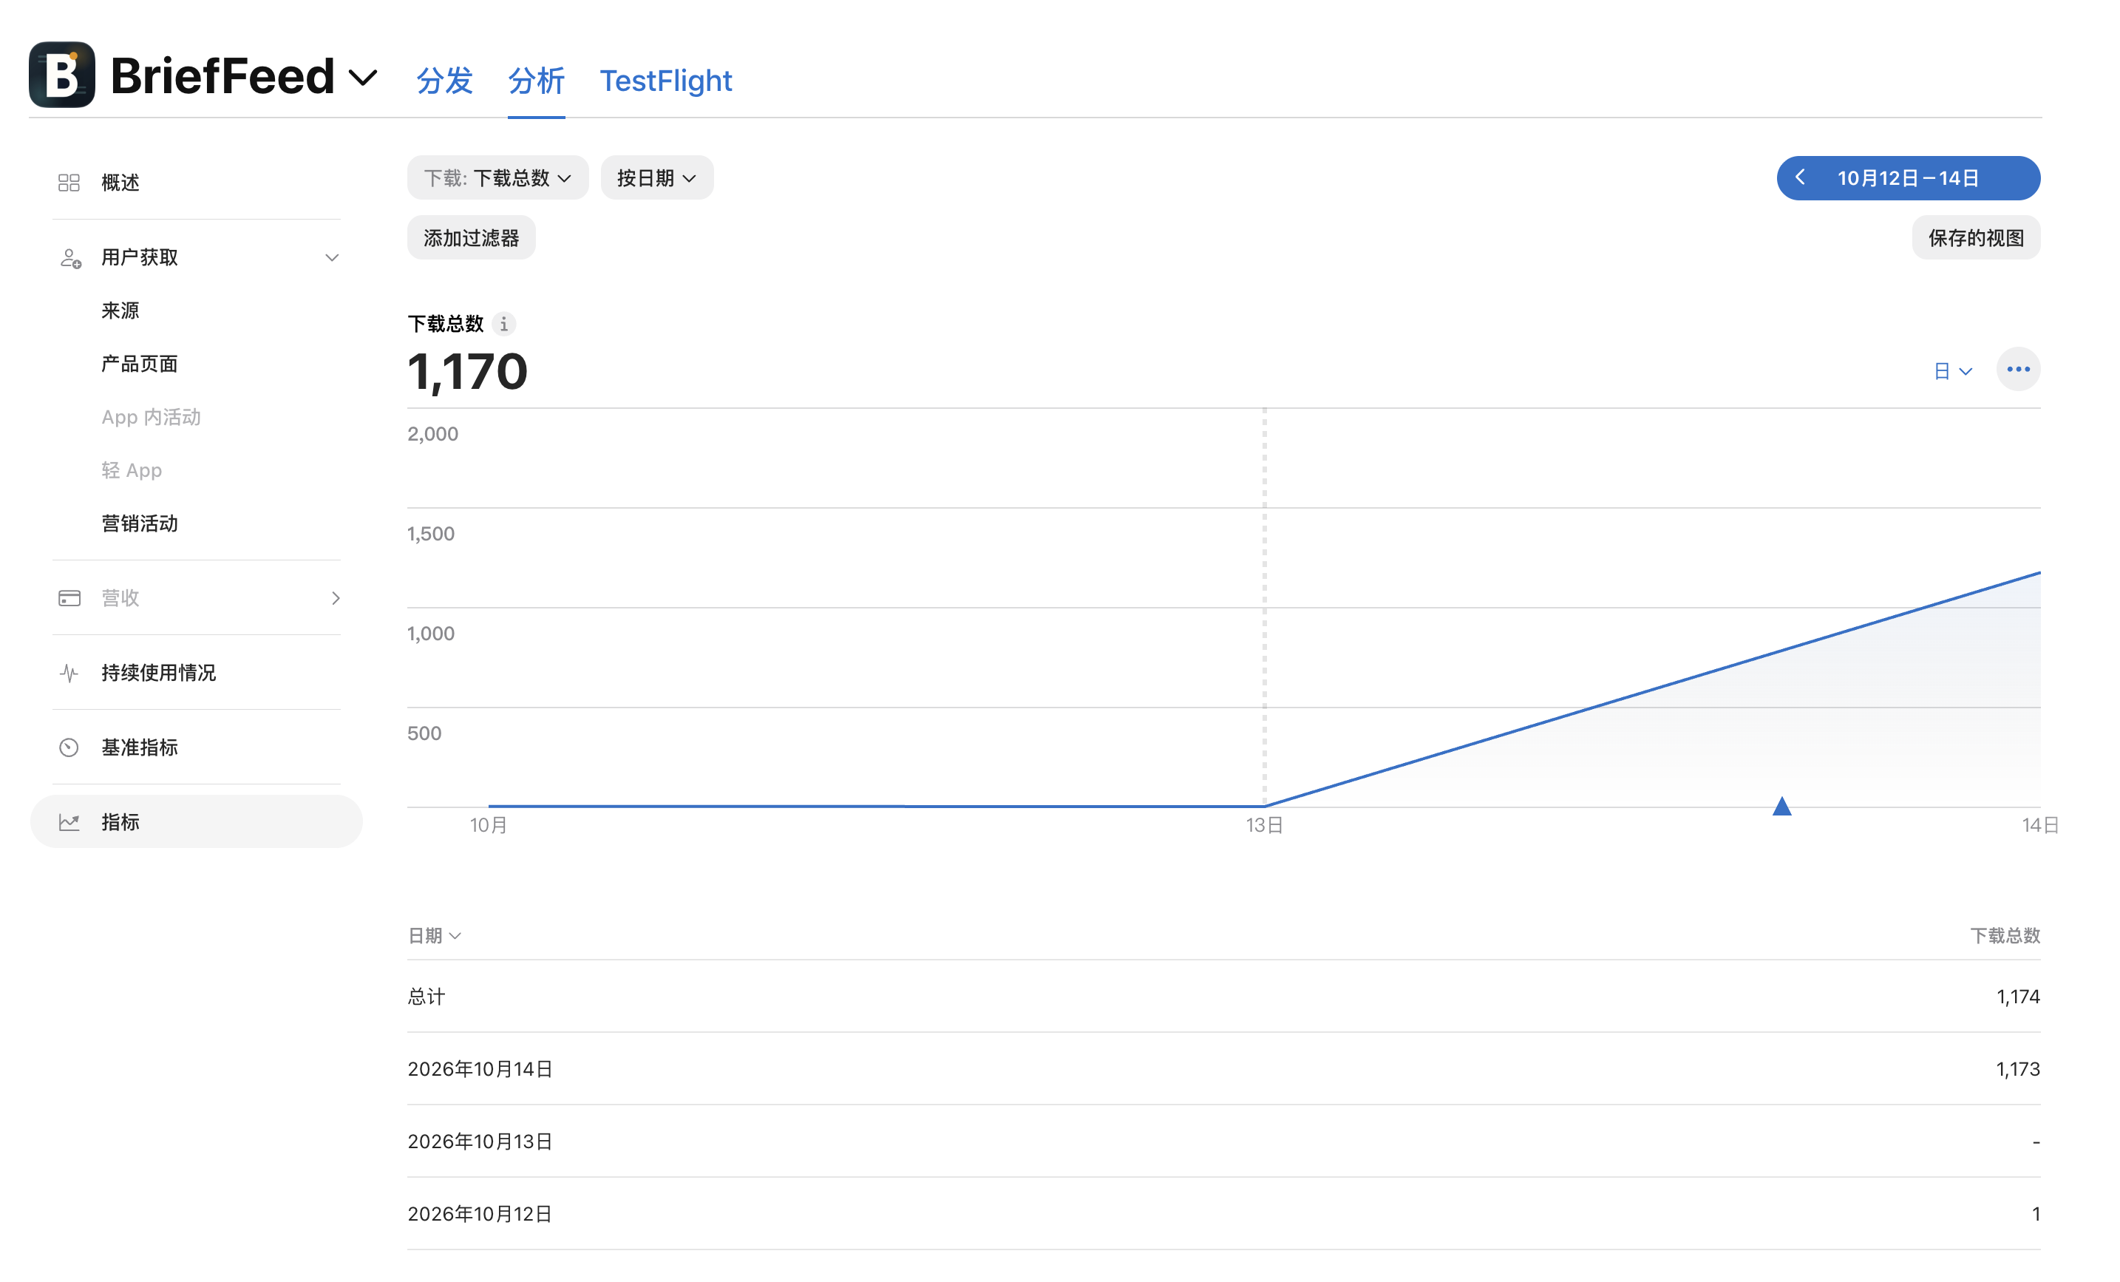2120x1282 pixels.
Task: Click the 1,173 downloads value
Action: (x=2017, y=1068)
